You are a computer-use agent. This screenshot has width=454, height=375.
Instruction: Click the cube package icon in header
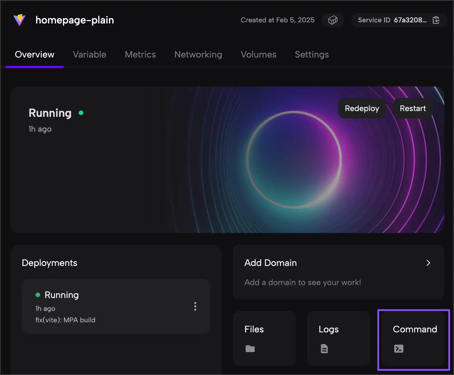[333, 20]
